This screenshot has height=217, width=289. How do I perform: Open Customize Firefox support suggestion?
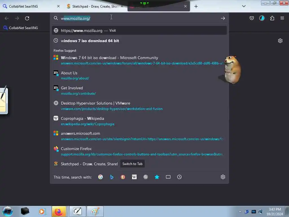tap(139, 151)
